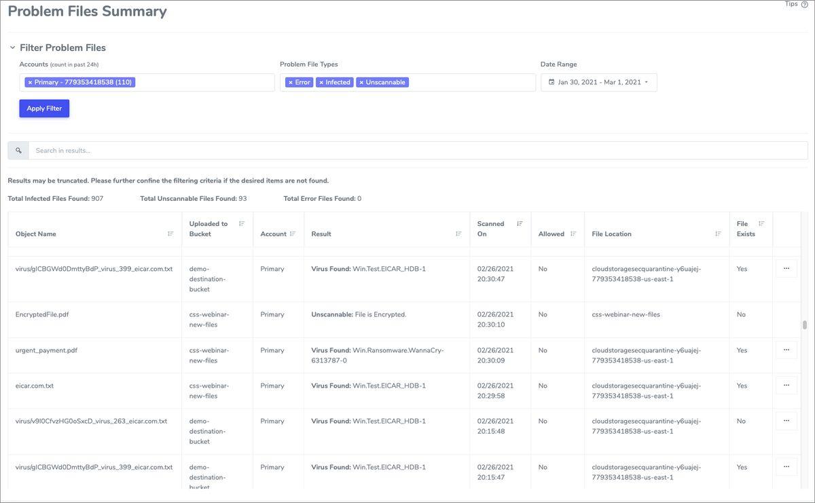Image resolution: width=815 pixels, height=503 pixels.
Task: Sort by the Result column icon
Action: tap(458, 234)
